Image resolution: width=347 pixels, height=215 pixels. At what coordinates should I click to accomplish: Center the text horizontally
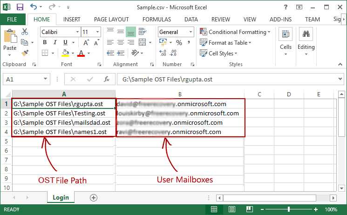(120, 42)
